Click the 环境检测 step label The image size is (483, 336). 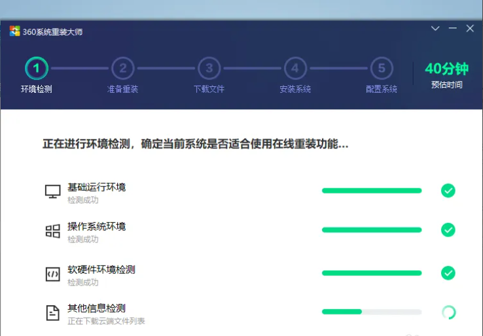click(x=37, y=90)
